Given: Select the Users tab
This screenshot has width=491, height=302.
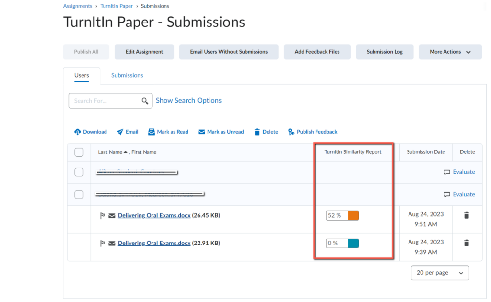Looking at the screenshot, I should click(82, 75).
